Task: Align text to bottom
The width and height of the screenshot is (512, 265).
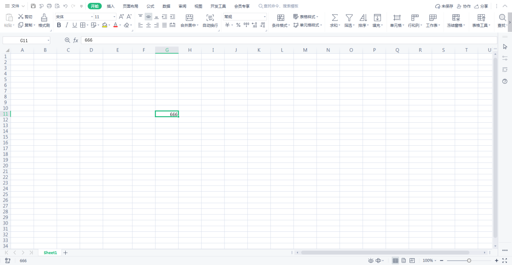Action: [157, 17]
